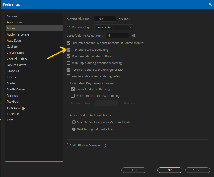Open Audio Hardware preferences category
This screenshot has height=177, width=214.
click(x=18, y=34)
